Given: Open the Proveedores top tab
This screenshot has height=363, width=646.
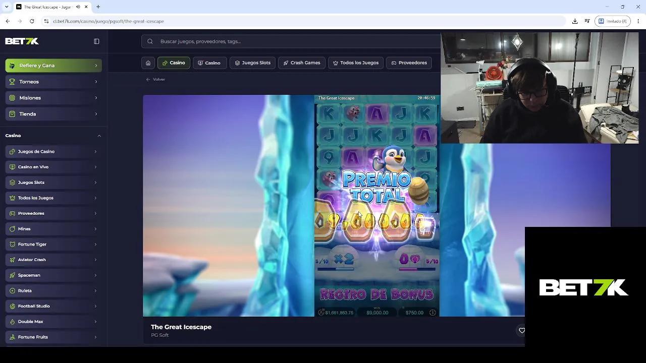Looking at the screenshot, I should [409, 63].
